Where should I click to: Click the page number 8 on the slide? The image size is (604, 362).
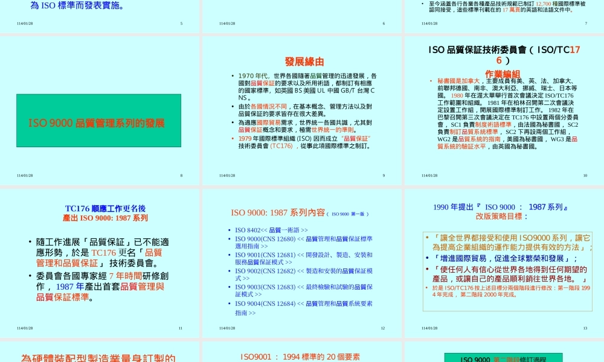181,176
